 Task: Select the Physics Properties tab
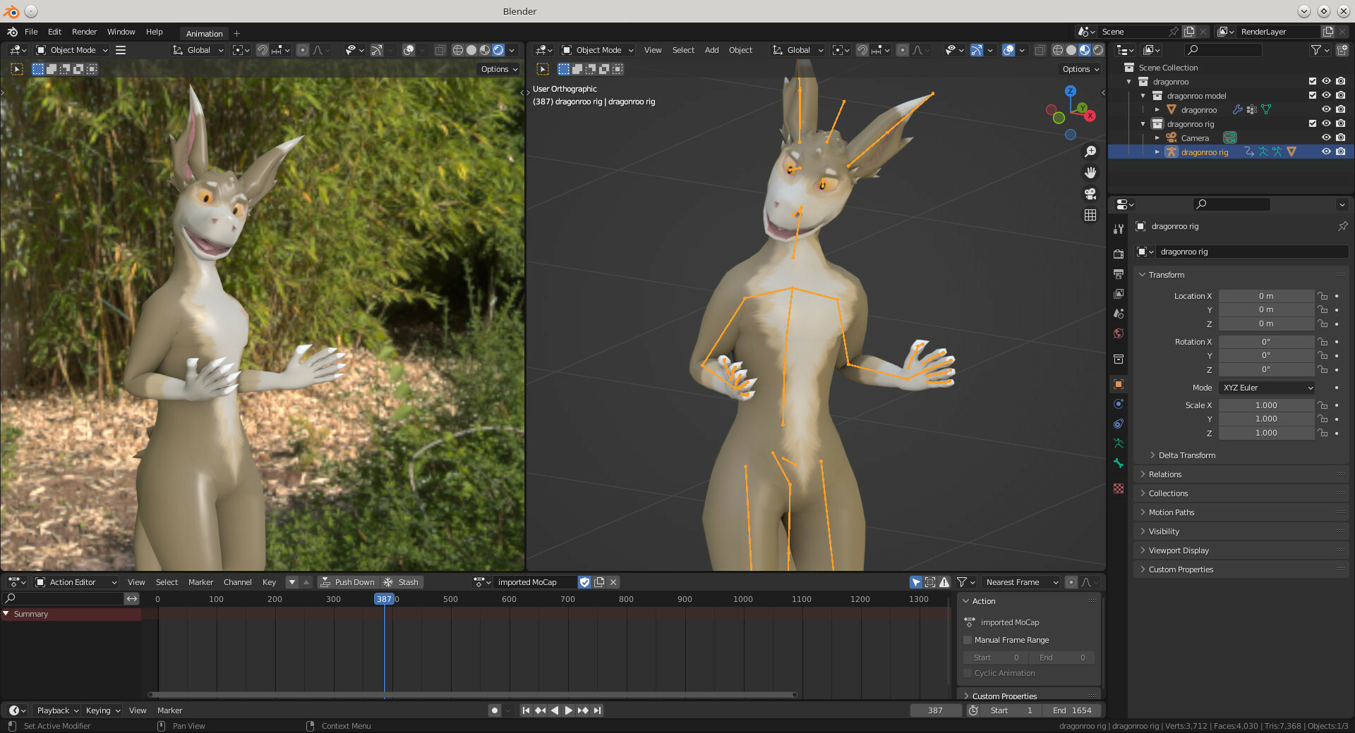[x=1118, y=403]
